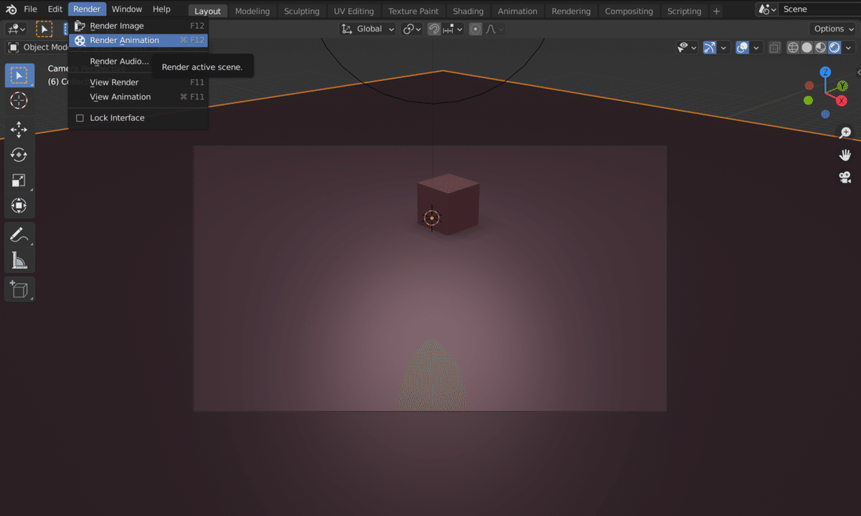Switch to material preview shading

coord(821,47)
